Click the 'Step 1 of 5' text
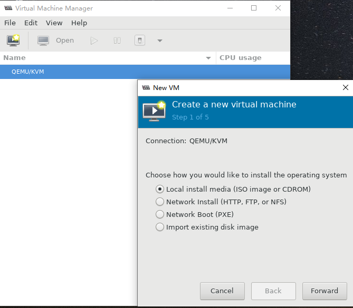Viewport: 353px width, 308px height. [x=190, y=117]
